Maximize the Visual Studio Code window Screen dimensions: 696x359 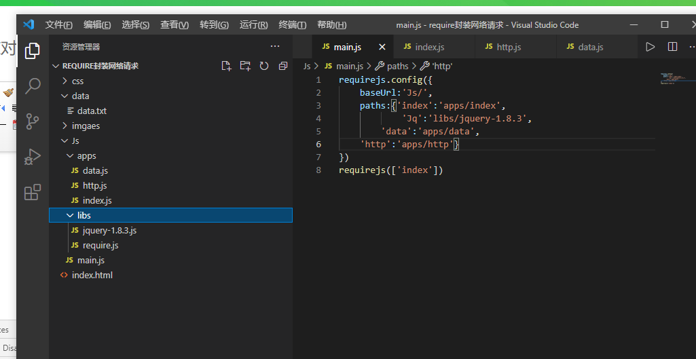665,25
